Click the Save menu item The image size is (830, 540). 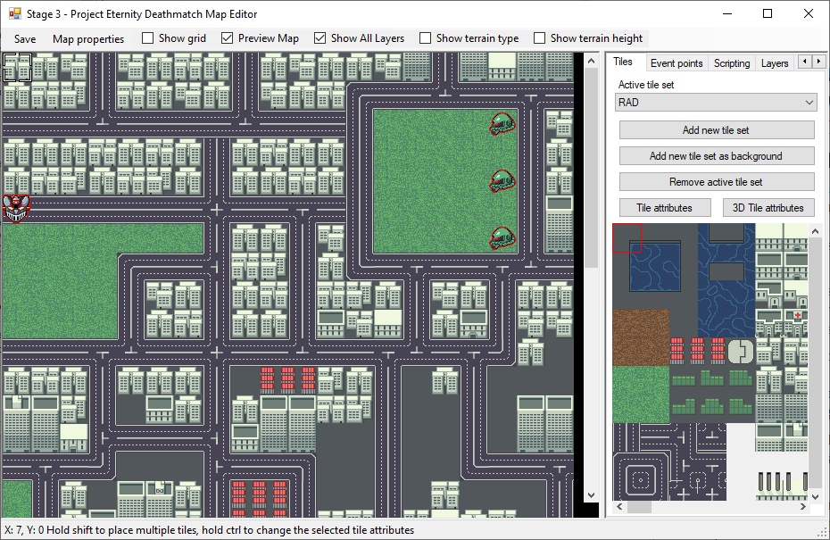pos(25,38)
